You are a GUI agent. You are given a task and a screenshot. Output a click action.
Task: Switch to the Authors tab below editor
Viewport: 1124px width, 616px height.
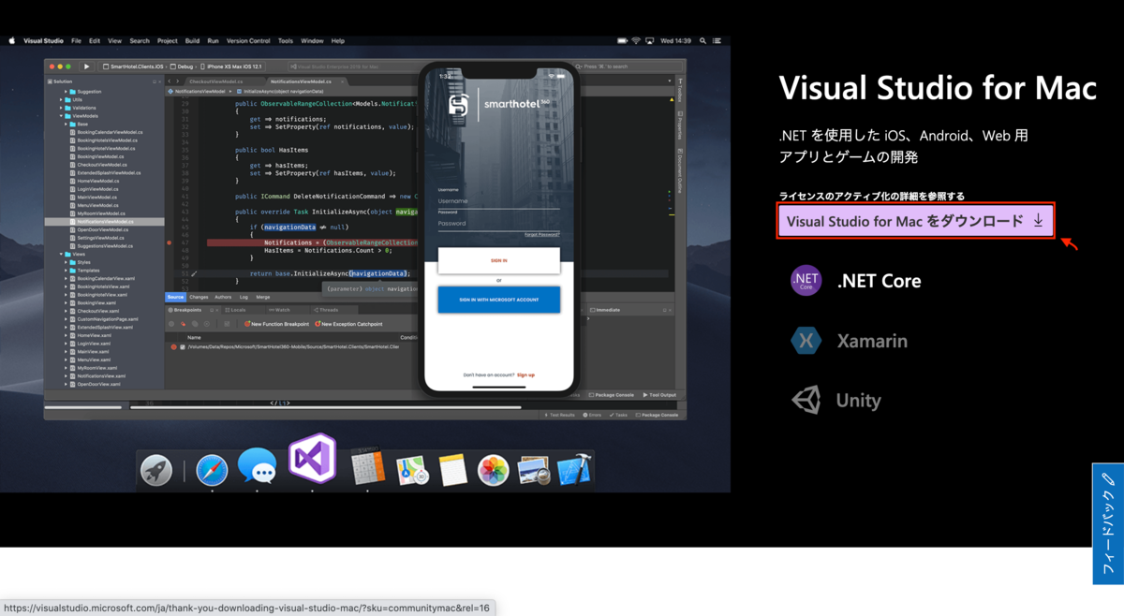click(223, 297)
